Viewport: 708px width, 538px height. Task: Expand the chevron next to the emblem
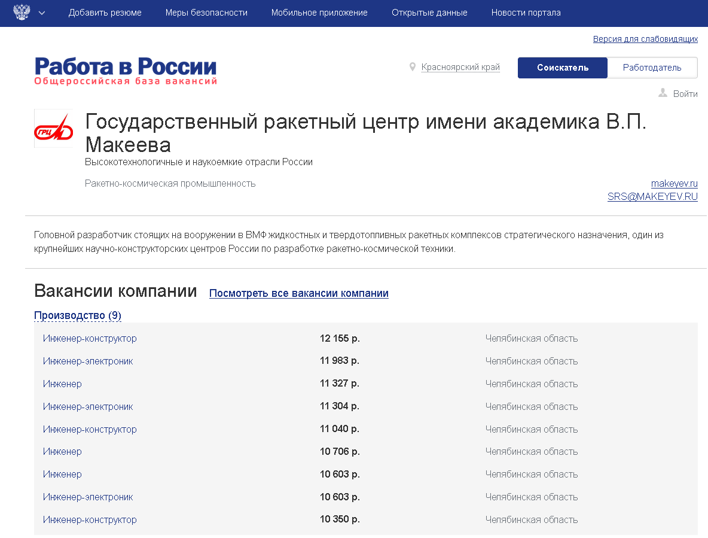[41, 13]
